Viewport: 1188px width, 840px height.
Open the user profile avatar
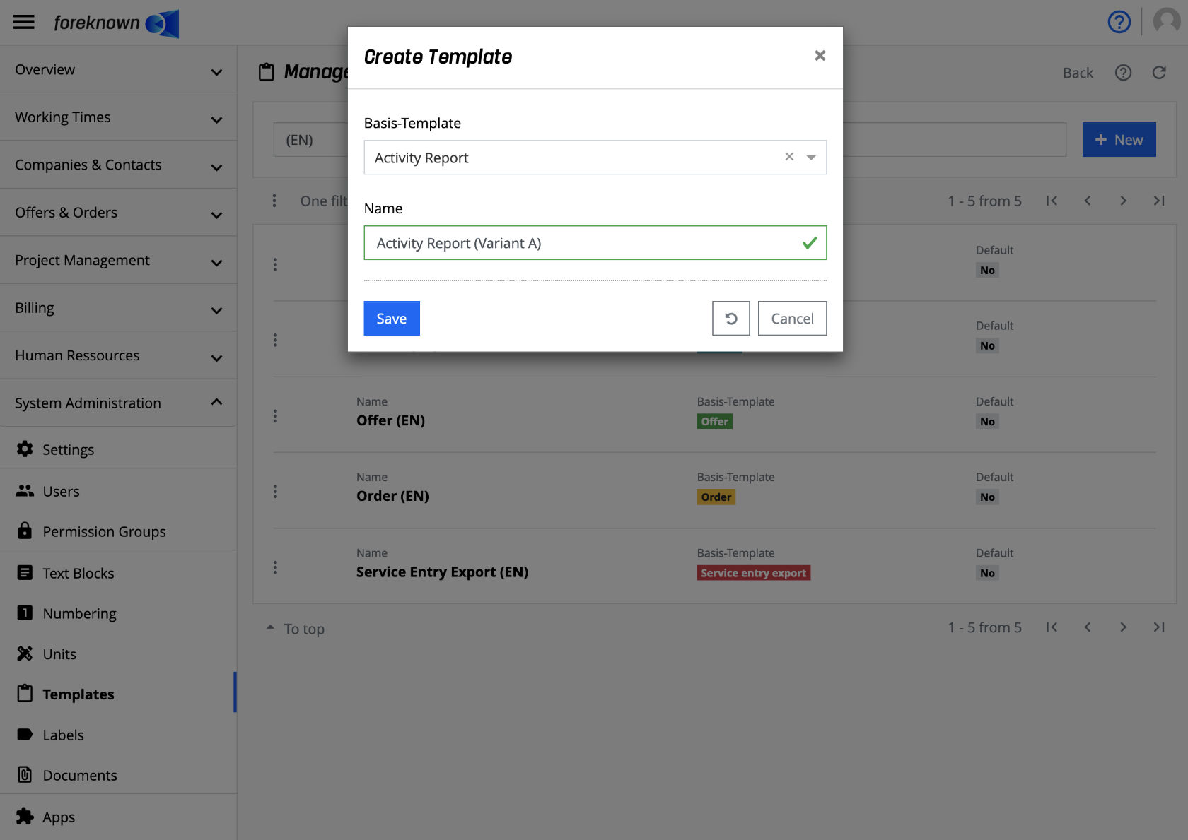[x=1167, y=22]
